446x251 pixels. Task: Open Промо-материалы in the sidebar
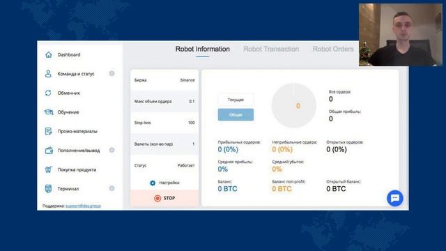tap(77, 131)
